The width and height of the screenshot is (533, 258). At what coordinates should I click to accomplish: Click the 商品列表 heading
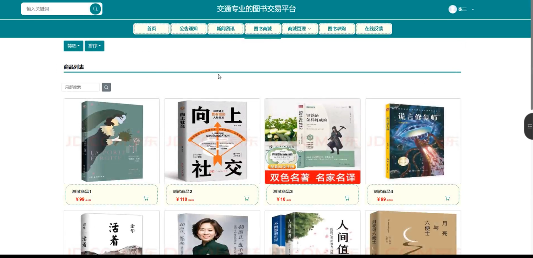[x=74, y=67]
